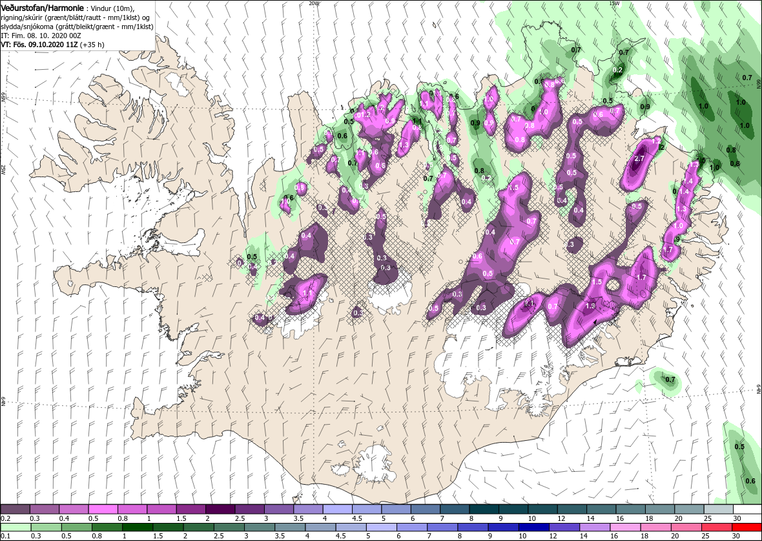The height and width of the screenshot is (541, 762).
Task: Click the bright pink legend swatch between 0.5 and 0.8
Action: (x=103, y=509)
